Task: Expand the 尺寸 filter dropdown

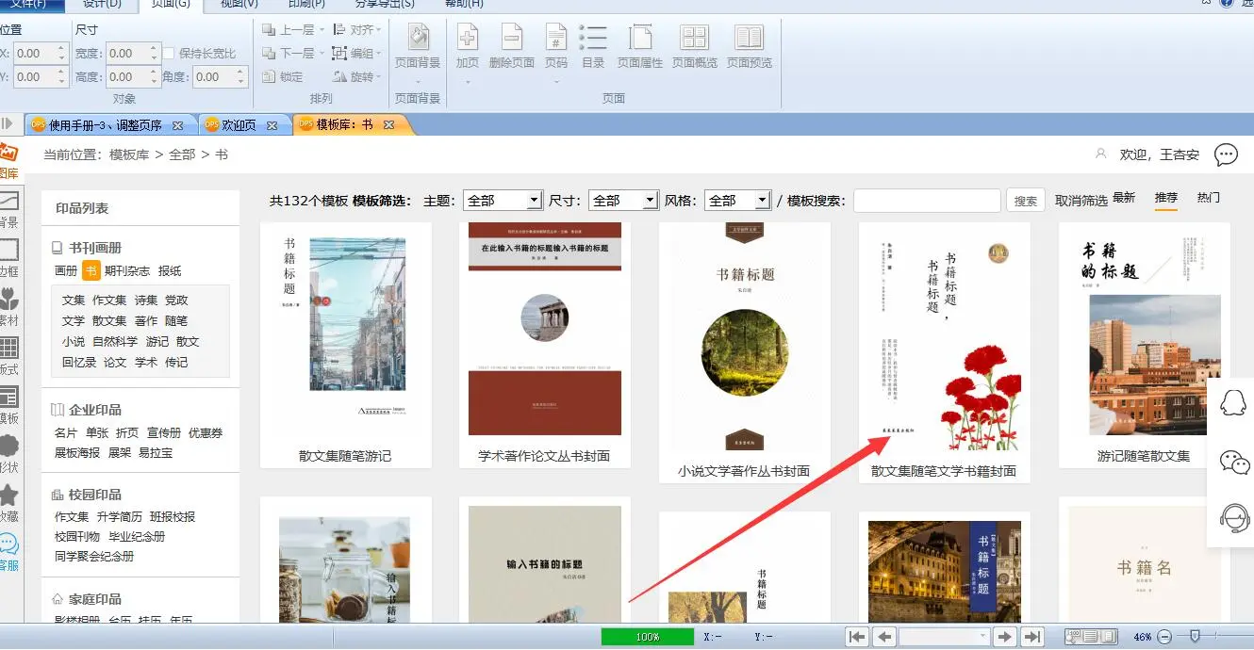Action: [650, 201]
